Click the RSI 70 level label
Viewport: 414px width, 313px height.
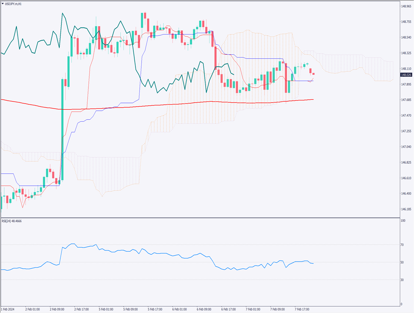402,245
